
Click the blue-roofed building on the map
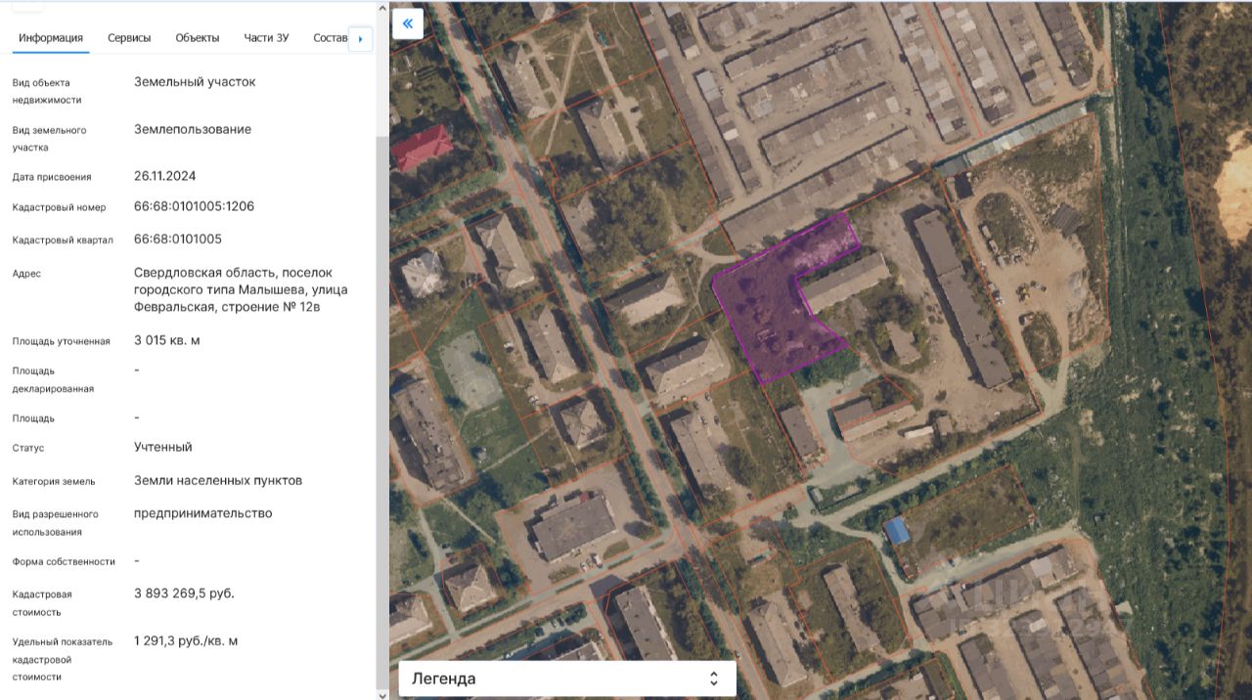(897, 531)
